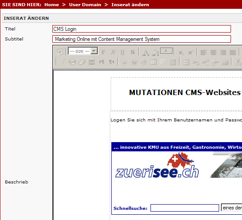
Task: Click the editor pop-out fullscreen icon
Action: coord(60,52)
